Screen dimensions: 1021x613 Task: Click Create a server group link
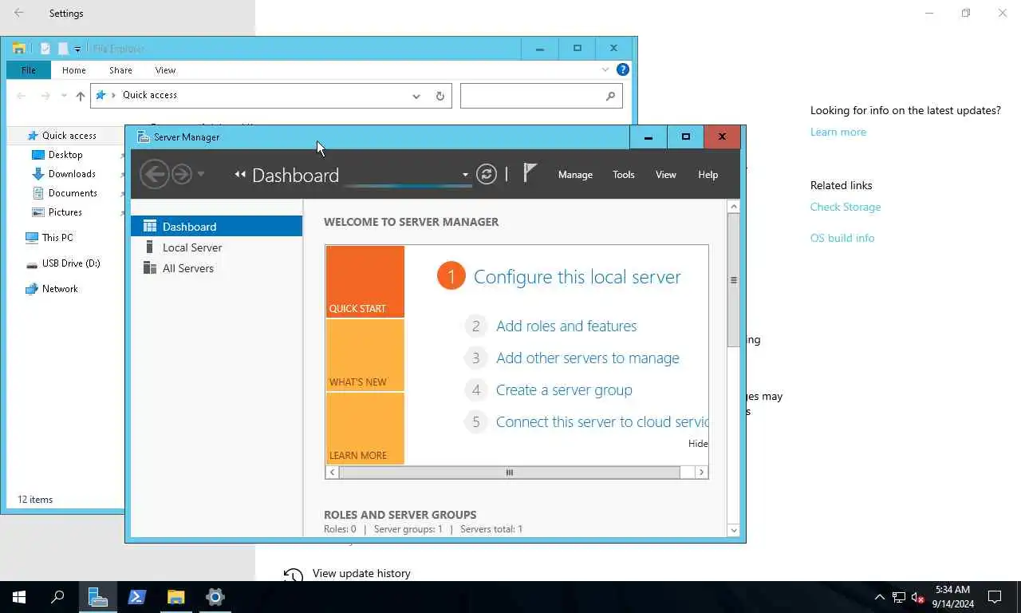coord(564,390)
